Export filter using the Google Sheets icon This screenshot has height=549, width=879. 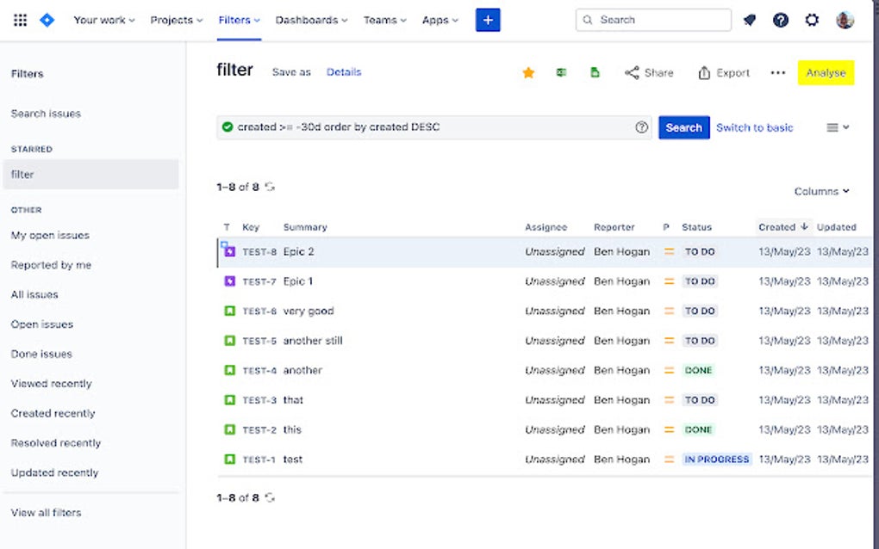595,72
